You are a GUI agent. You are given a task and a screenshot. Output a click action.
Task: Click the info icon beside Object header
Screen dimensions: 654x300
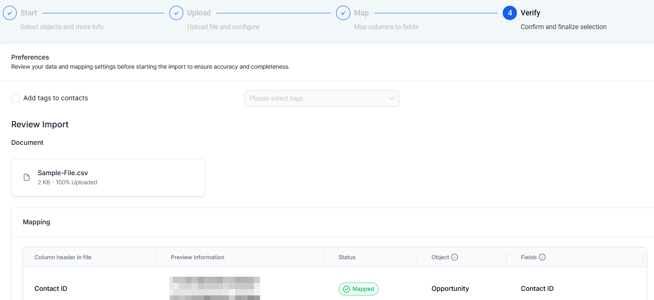455,257
